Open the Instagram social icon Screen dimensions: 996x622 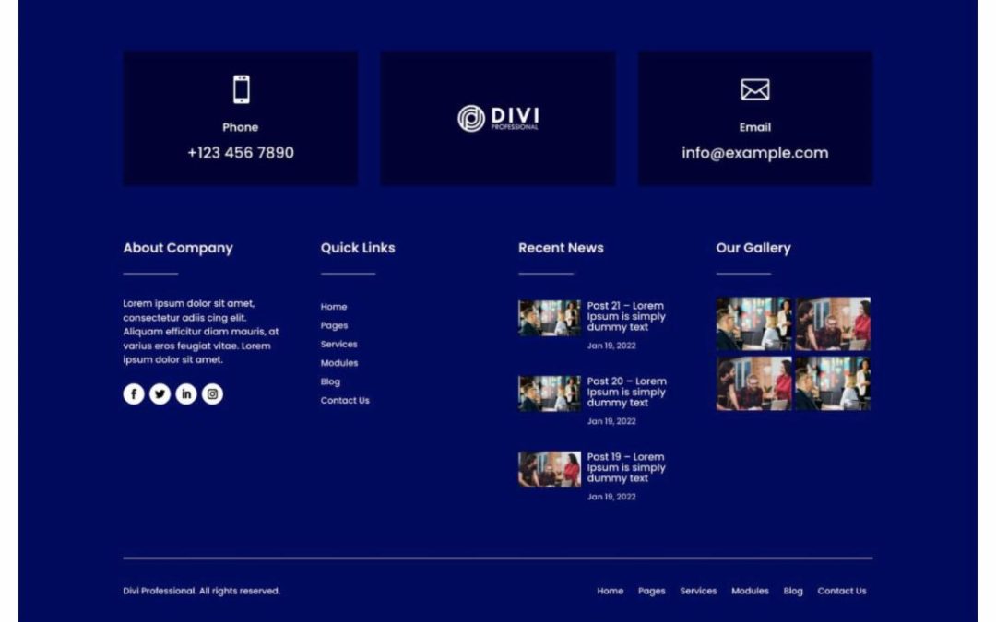(212, 394)
